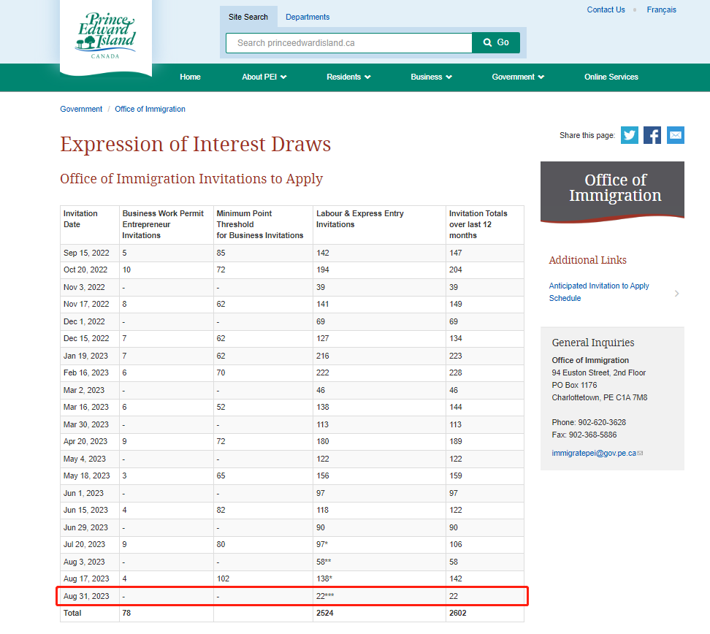Viewport: 710px width, 634px height.
Task: Click the Invitation Date column header
Action: 90,225
